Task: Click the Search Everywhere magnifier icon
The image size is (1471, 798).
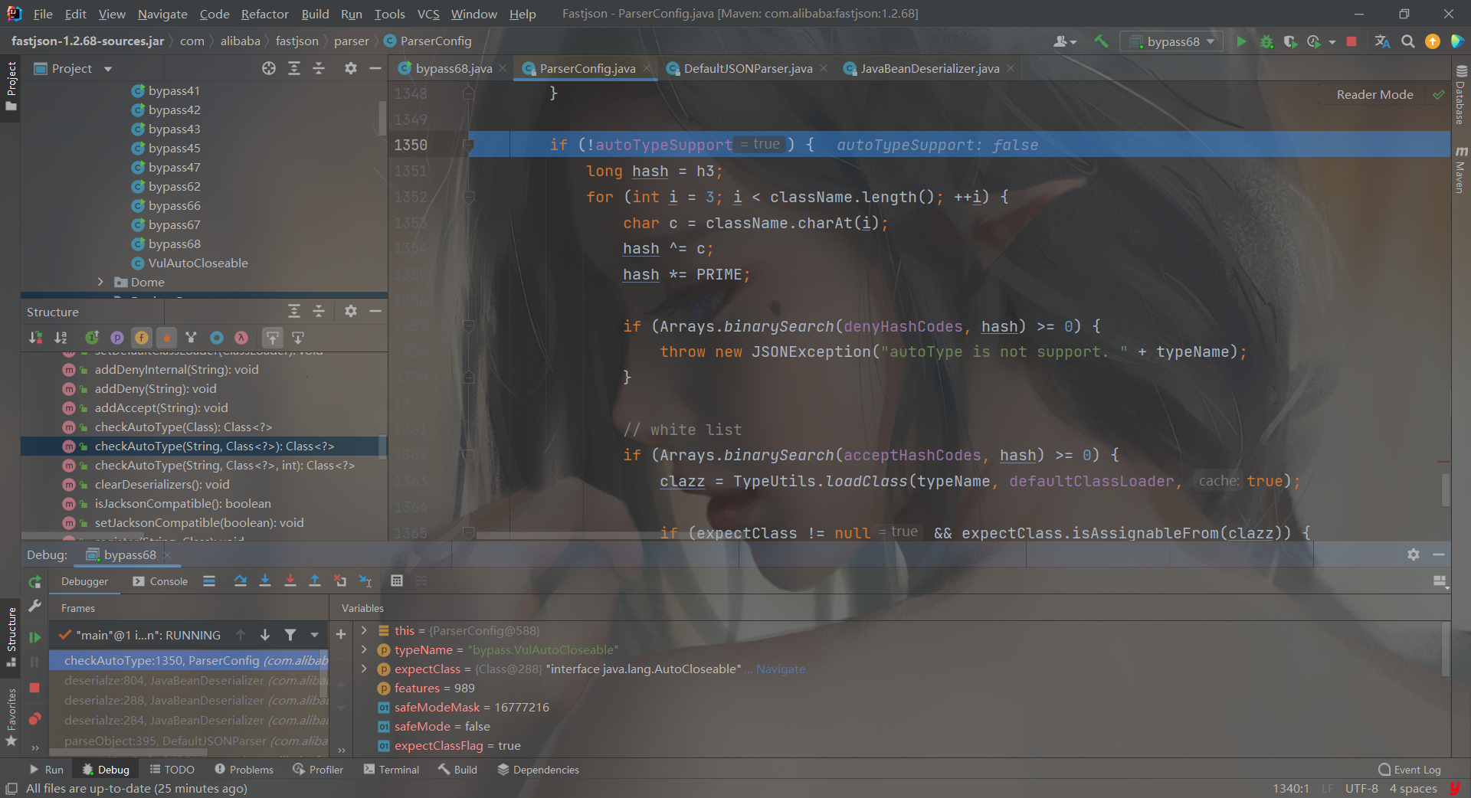Action: [x=1407, y=41]
